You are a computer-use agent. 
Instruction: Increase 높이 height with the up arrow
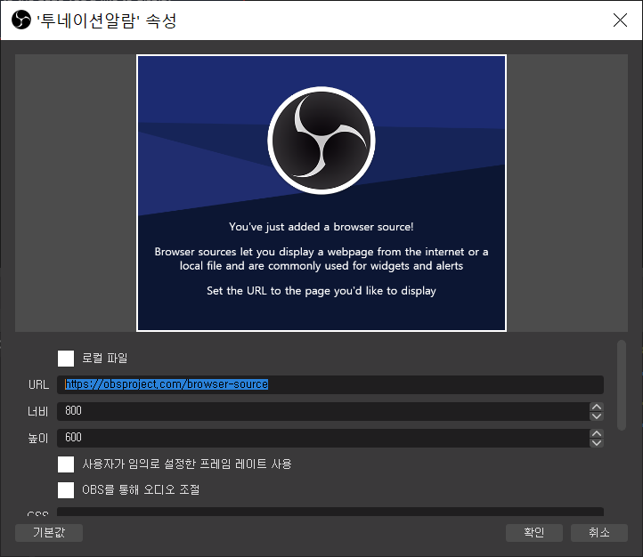point(597,433)
